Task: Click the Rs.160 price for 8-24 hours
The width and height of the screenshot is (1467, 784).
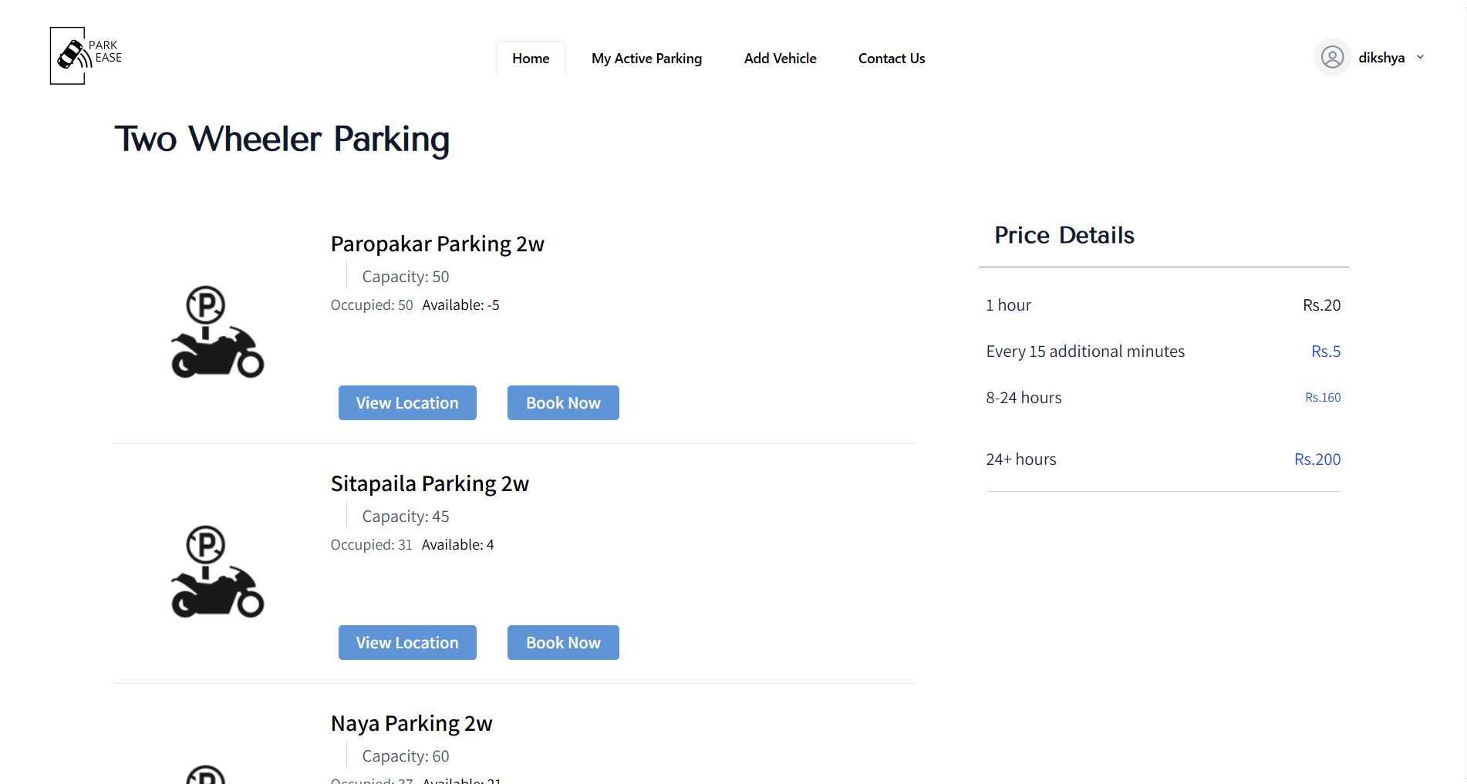Action: point(1323,397)
